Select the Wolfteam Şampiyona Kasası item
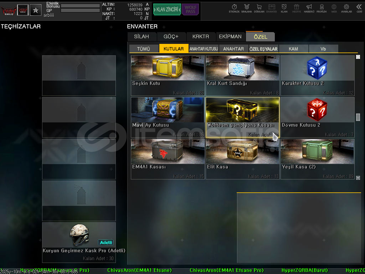Viewport: 365px width, 274px height. 242,117
